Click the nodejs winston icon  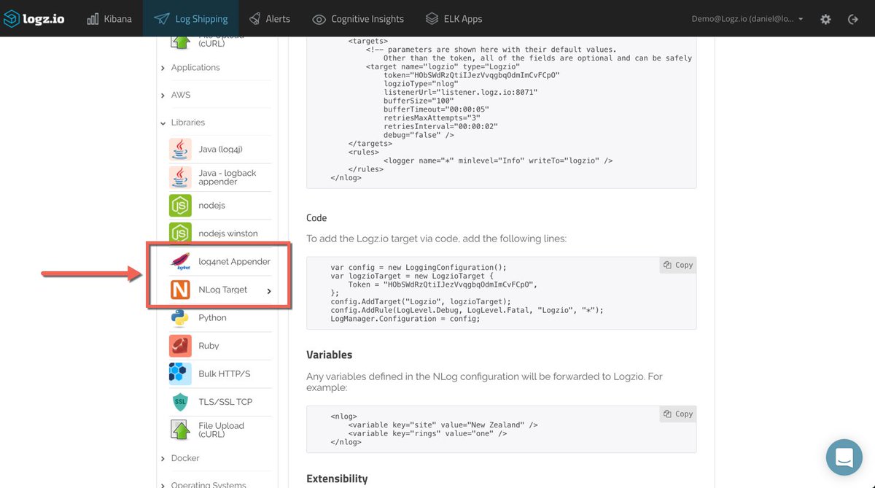(x=180, y=233)
